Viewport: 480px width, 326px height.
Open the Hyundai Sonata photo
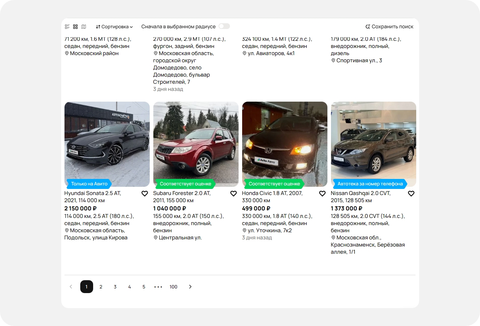[x=107, y=144]
